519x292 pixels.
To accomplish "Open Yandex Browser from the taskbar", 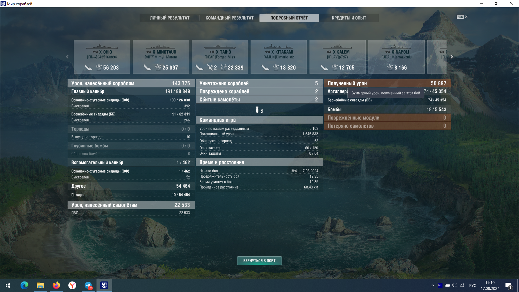I will 72,286.
